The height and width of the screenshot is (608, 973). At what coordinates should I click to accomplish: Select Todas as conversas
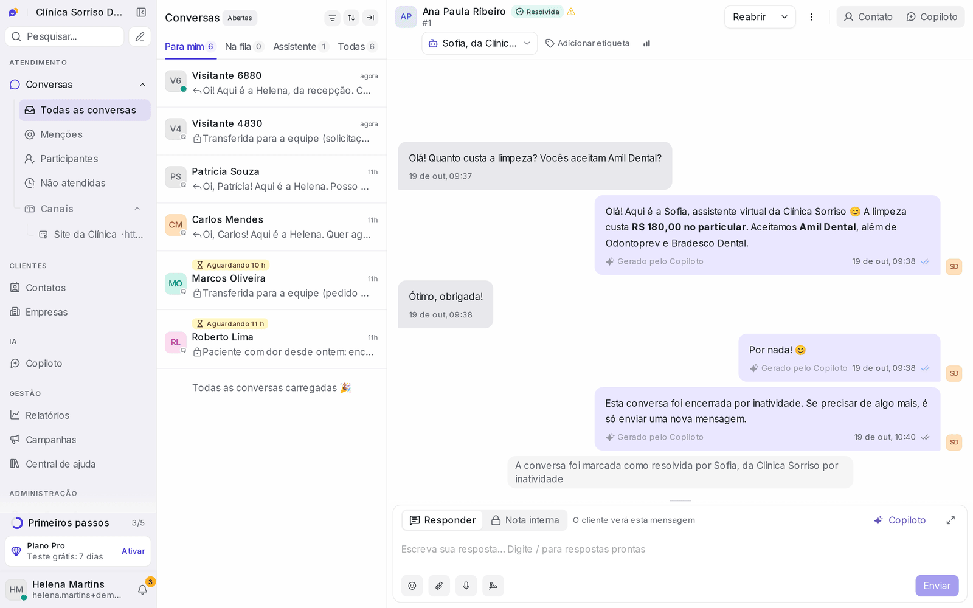click(85, 110)
